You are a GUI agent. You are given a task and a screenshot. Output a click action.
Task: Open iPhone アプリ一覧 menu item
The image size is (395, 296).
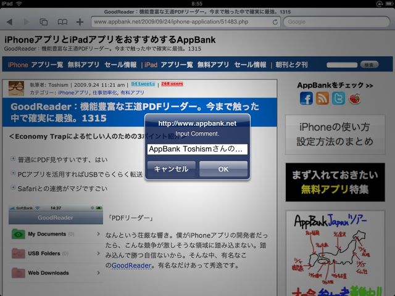[47, 65]
